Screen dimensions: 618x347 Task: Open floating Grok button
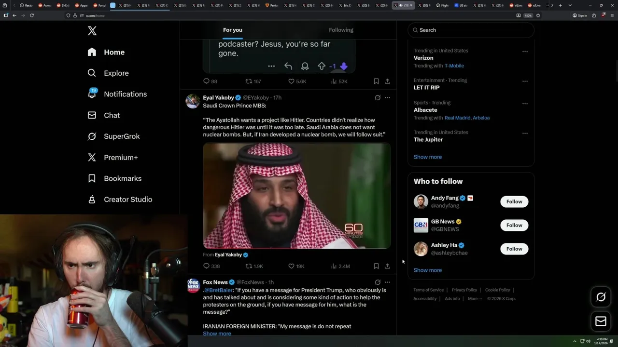(601, 297)
